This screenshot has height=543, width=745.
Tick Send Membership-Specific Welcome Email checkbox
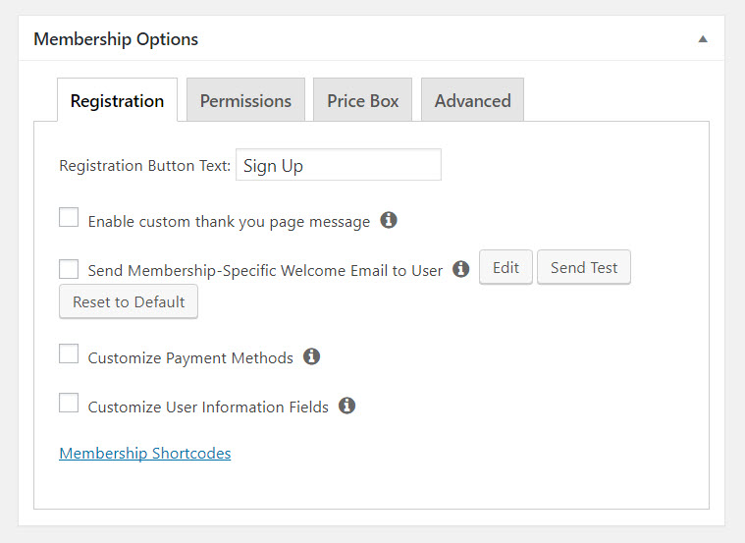click(69, 269)
